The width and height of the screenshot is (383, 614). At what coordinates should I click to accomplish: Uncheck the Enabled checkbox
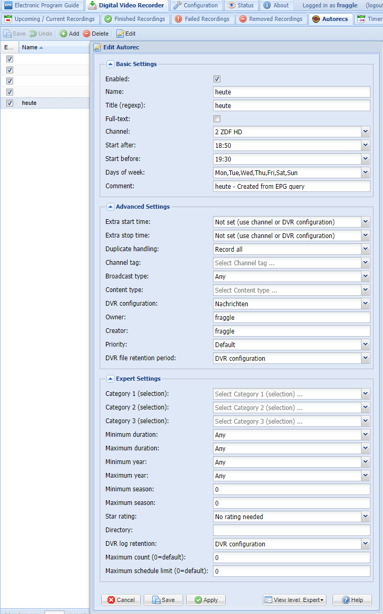(x=217, y=79)
